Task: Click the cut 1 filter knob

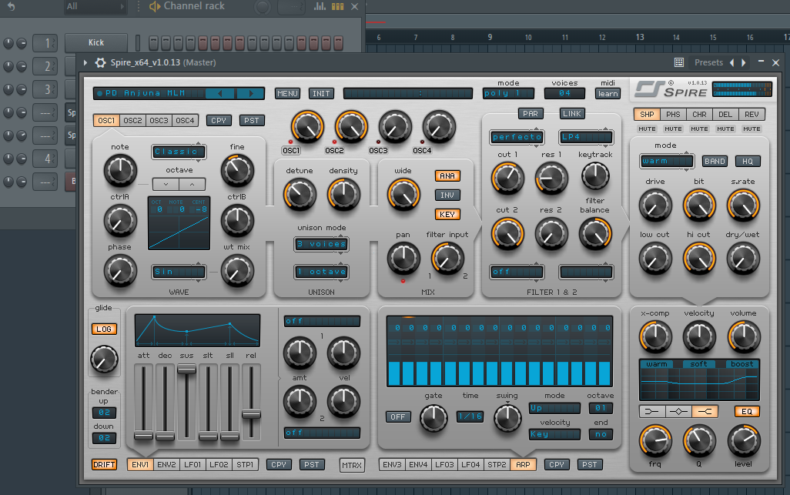Action: pyautogui.click(x=508, y=179)
